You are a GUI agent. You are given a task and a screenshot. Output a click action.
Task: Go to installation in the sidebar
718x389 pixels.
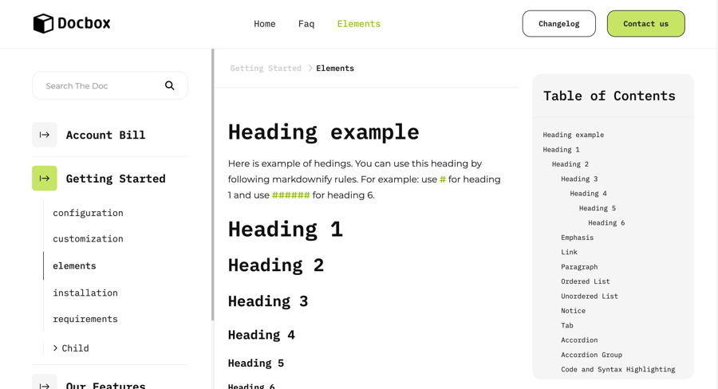click(x=85, y=293)
